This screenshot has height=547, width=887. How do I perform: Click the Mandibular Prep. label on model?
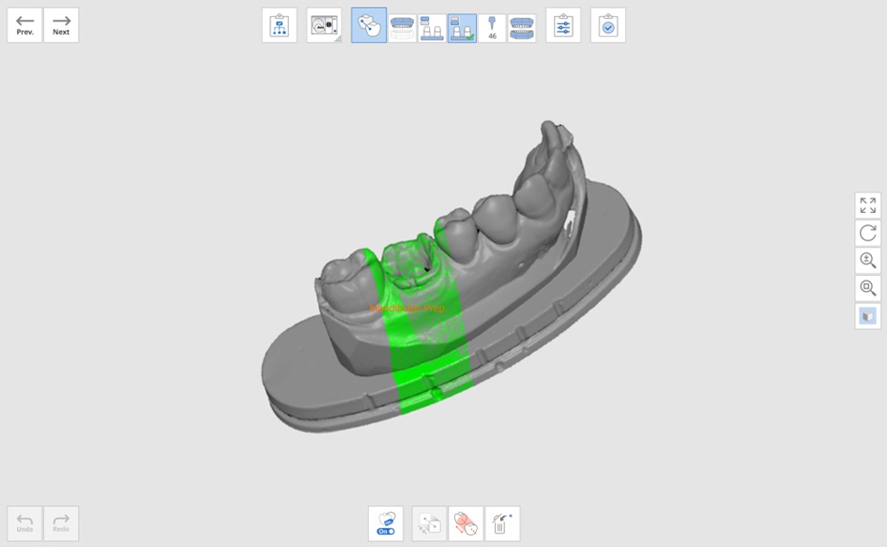408,309
